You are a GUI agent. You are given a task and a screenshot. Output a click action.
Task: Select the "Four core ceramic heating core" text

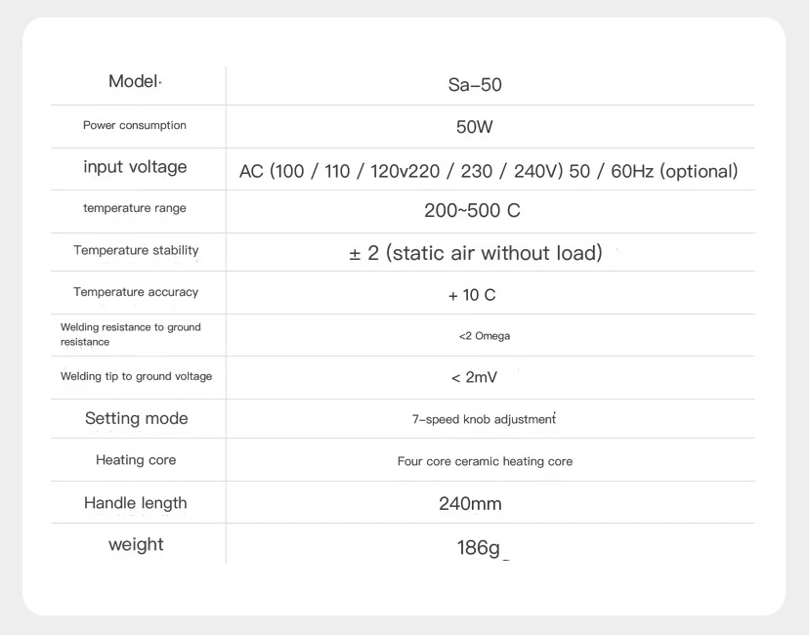485,461
